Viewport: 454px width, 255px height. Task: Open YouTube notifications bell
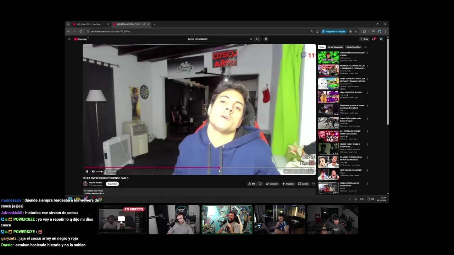(374, 39)
